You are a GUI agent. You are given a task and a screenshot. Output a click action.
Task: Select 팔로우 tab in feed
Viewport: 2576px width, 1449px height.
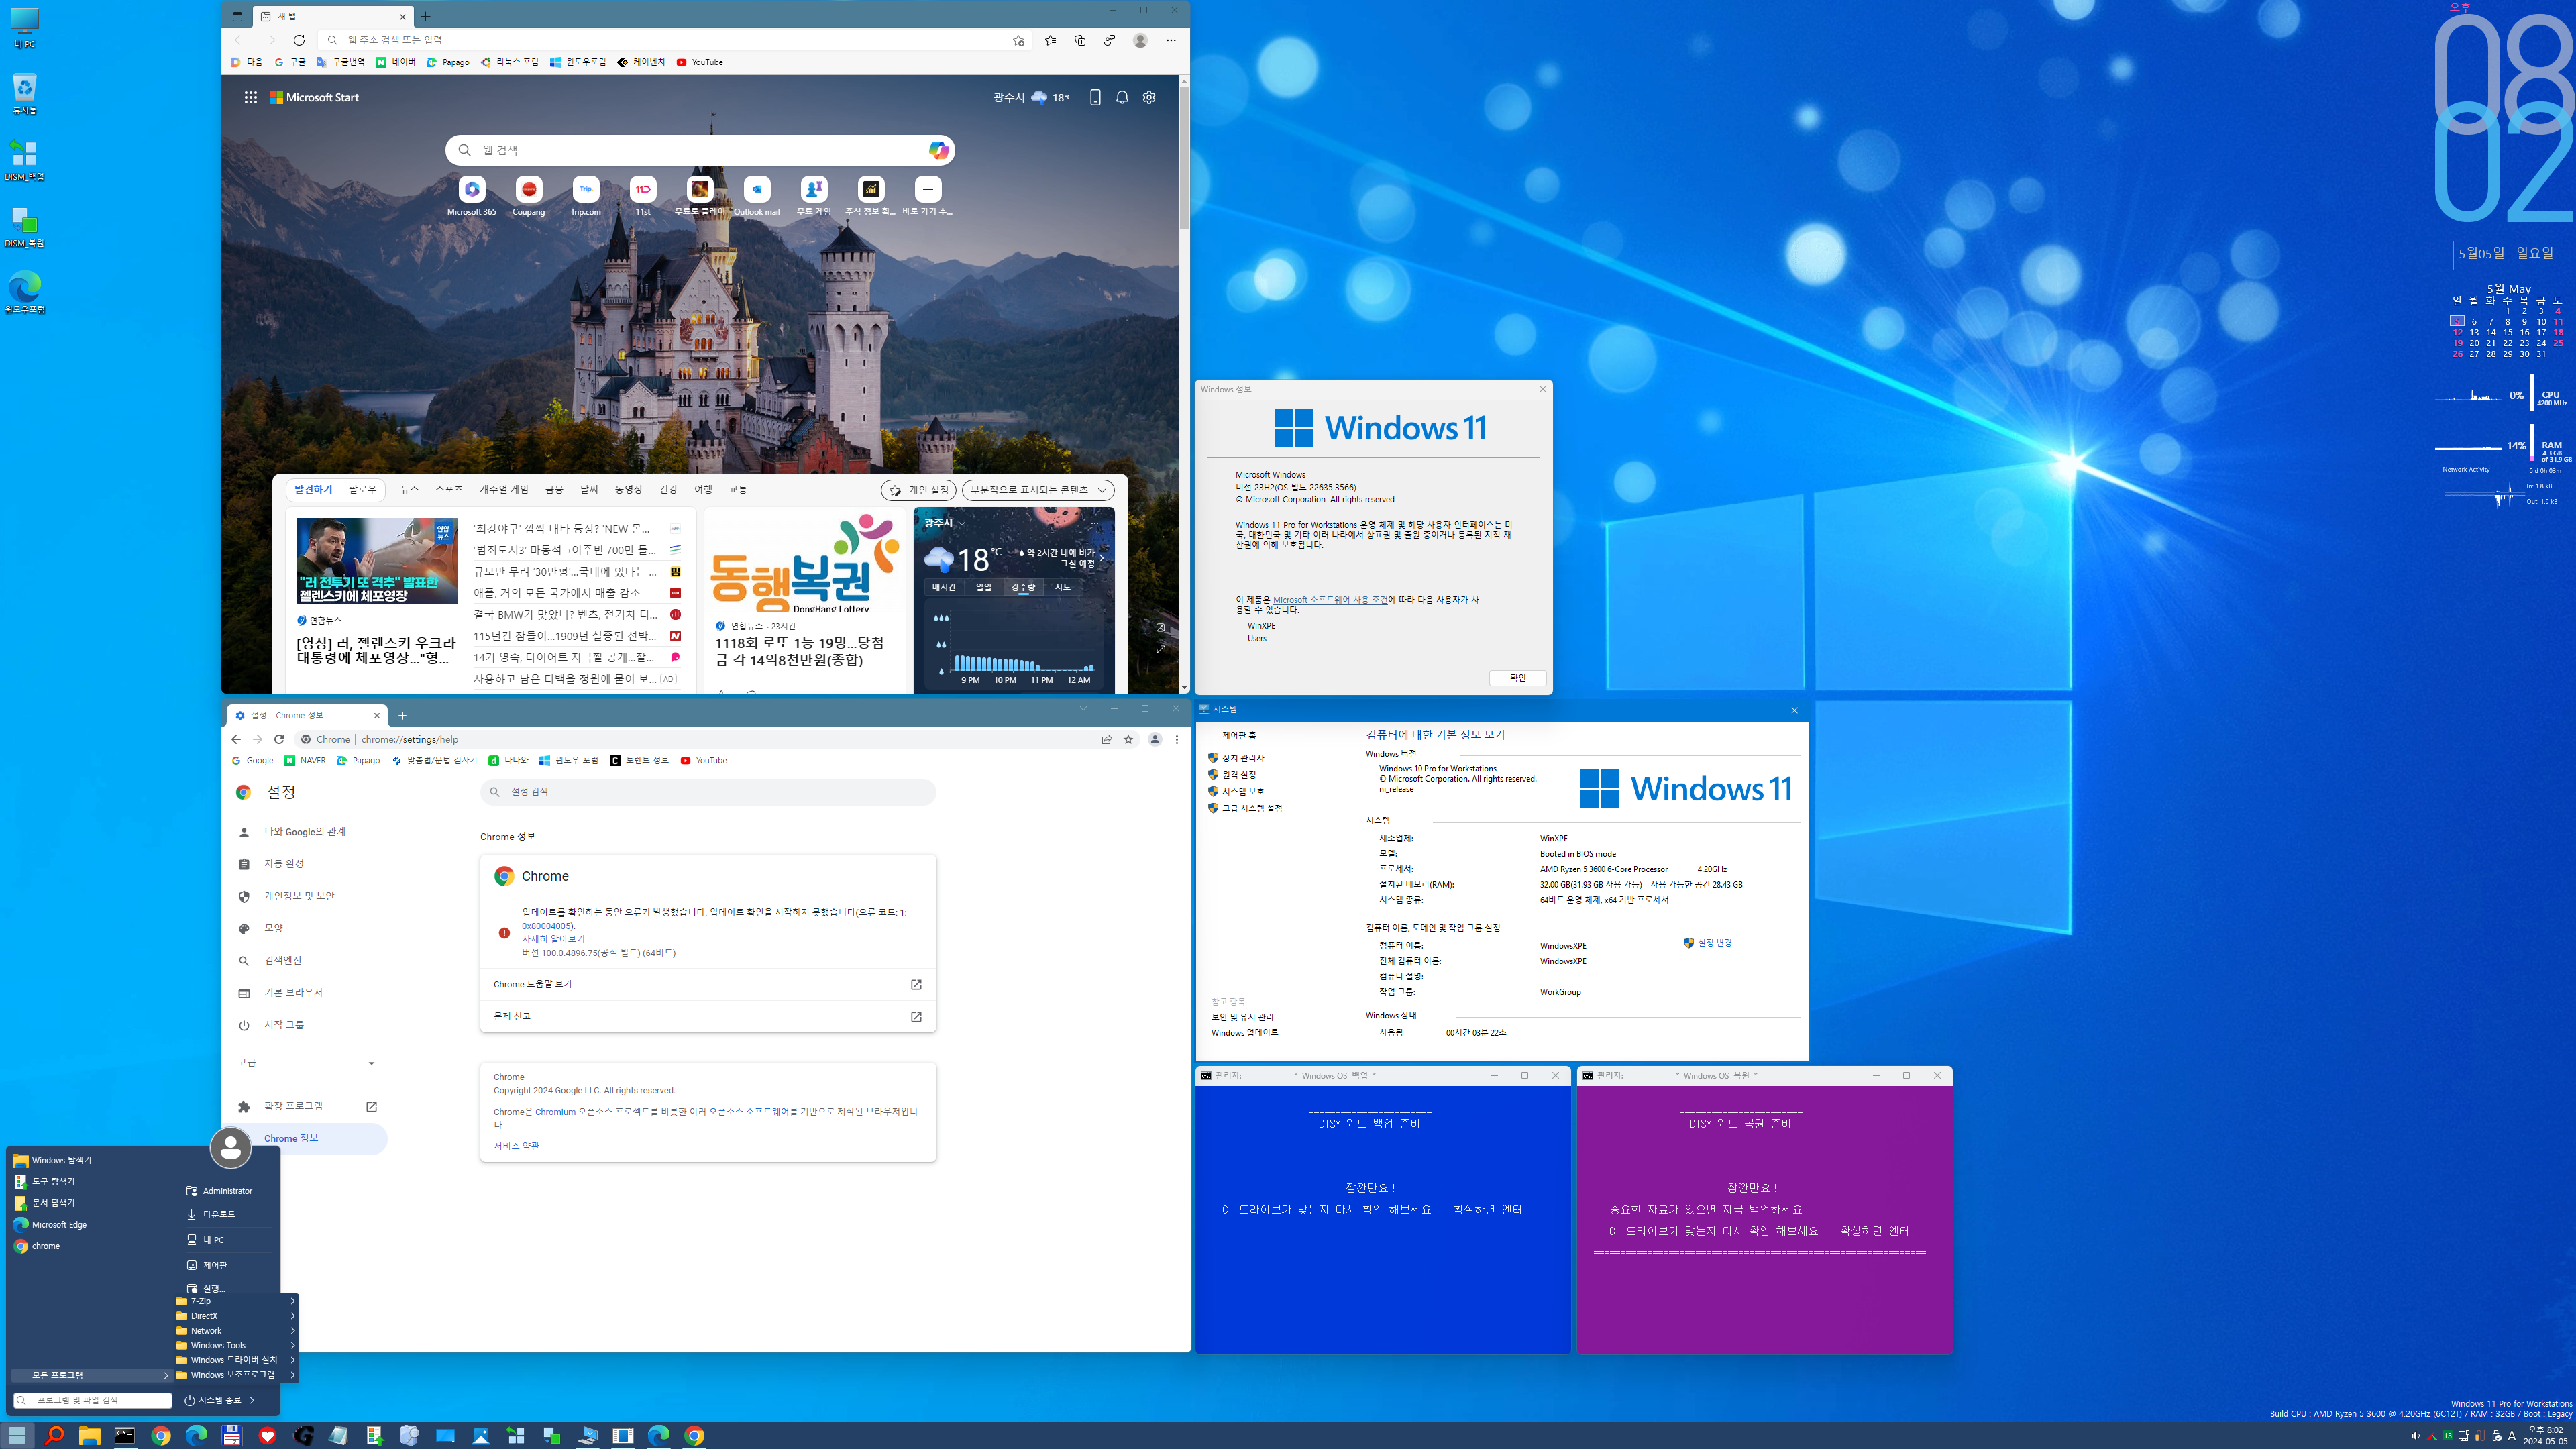[362, 489]
